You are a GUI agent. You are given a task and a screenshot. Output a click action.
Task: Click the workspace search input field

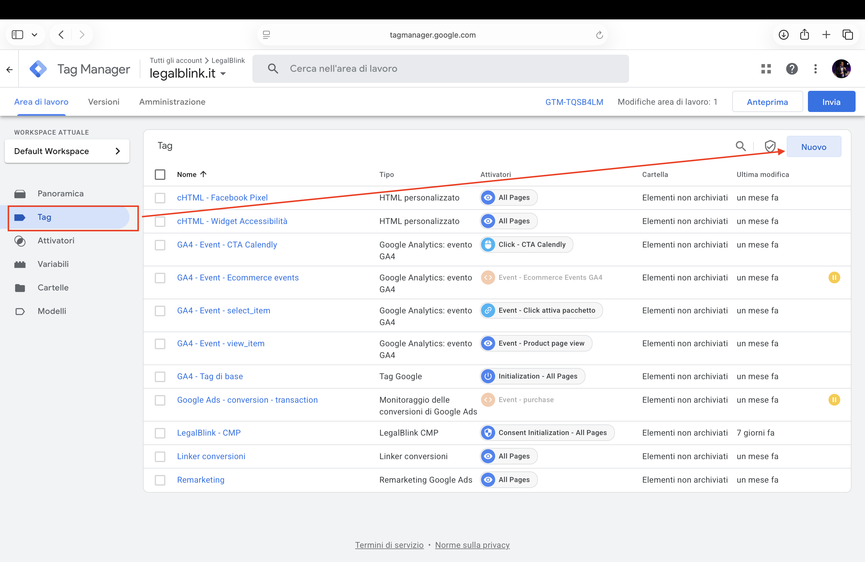(440, 68)
